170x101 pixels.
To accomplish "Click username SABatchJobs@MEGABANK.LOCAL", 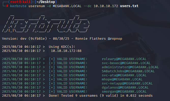I will 128,71.
